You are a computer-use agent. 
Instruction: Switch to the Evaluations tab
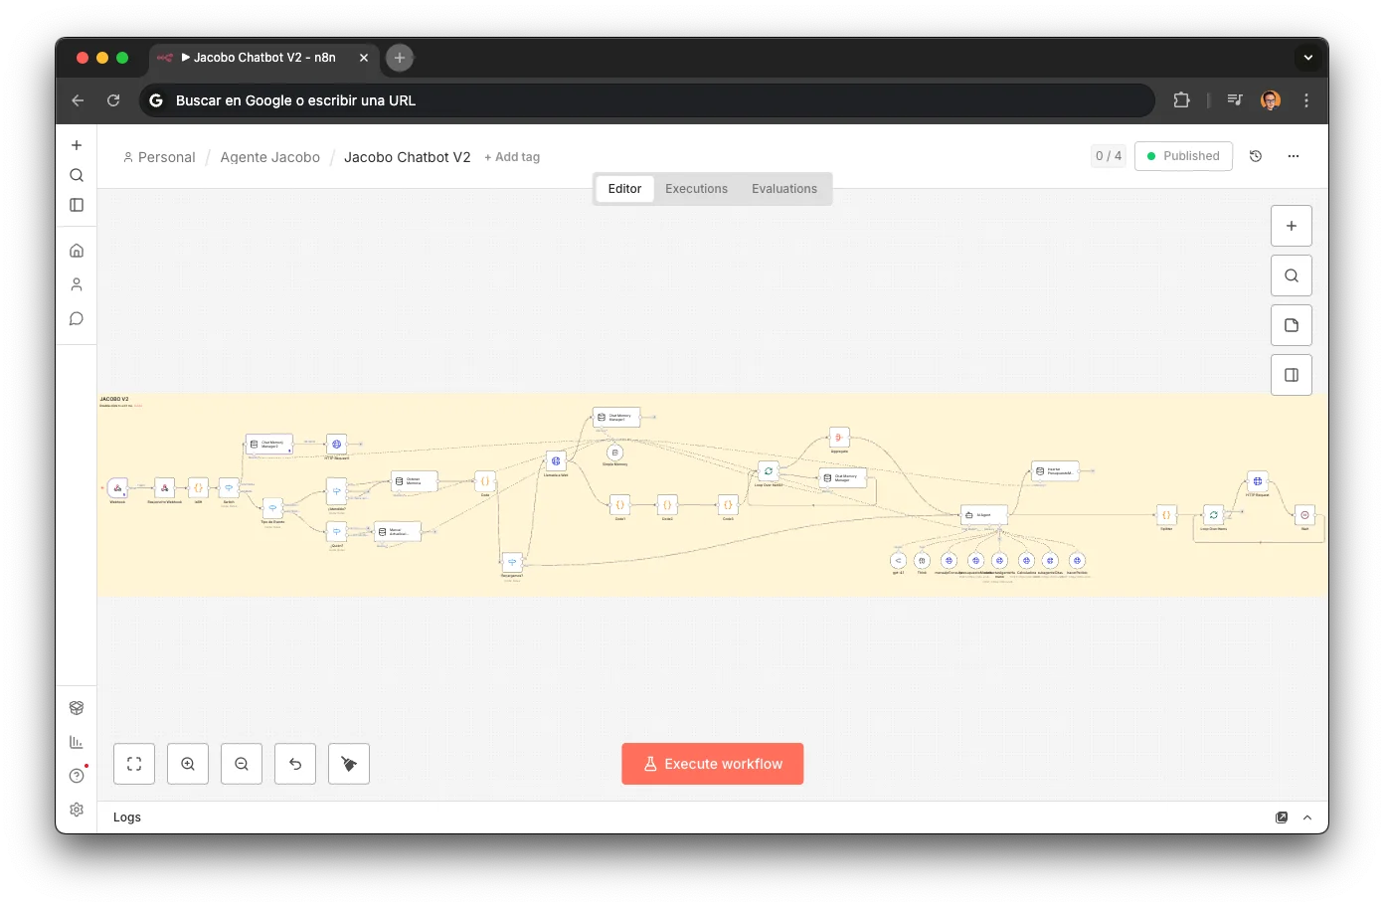pos(784,188)
